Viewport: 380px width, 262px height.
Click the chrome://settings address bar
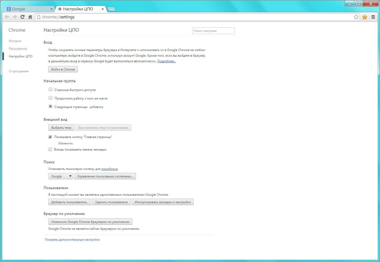pos(197,17)
